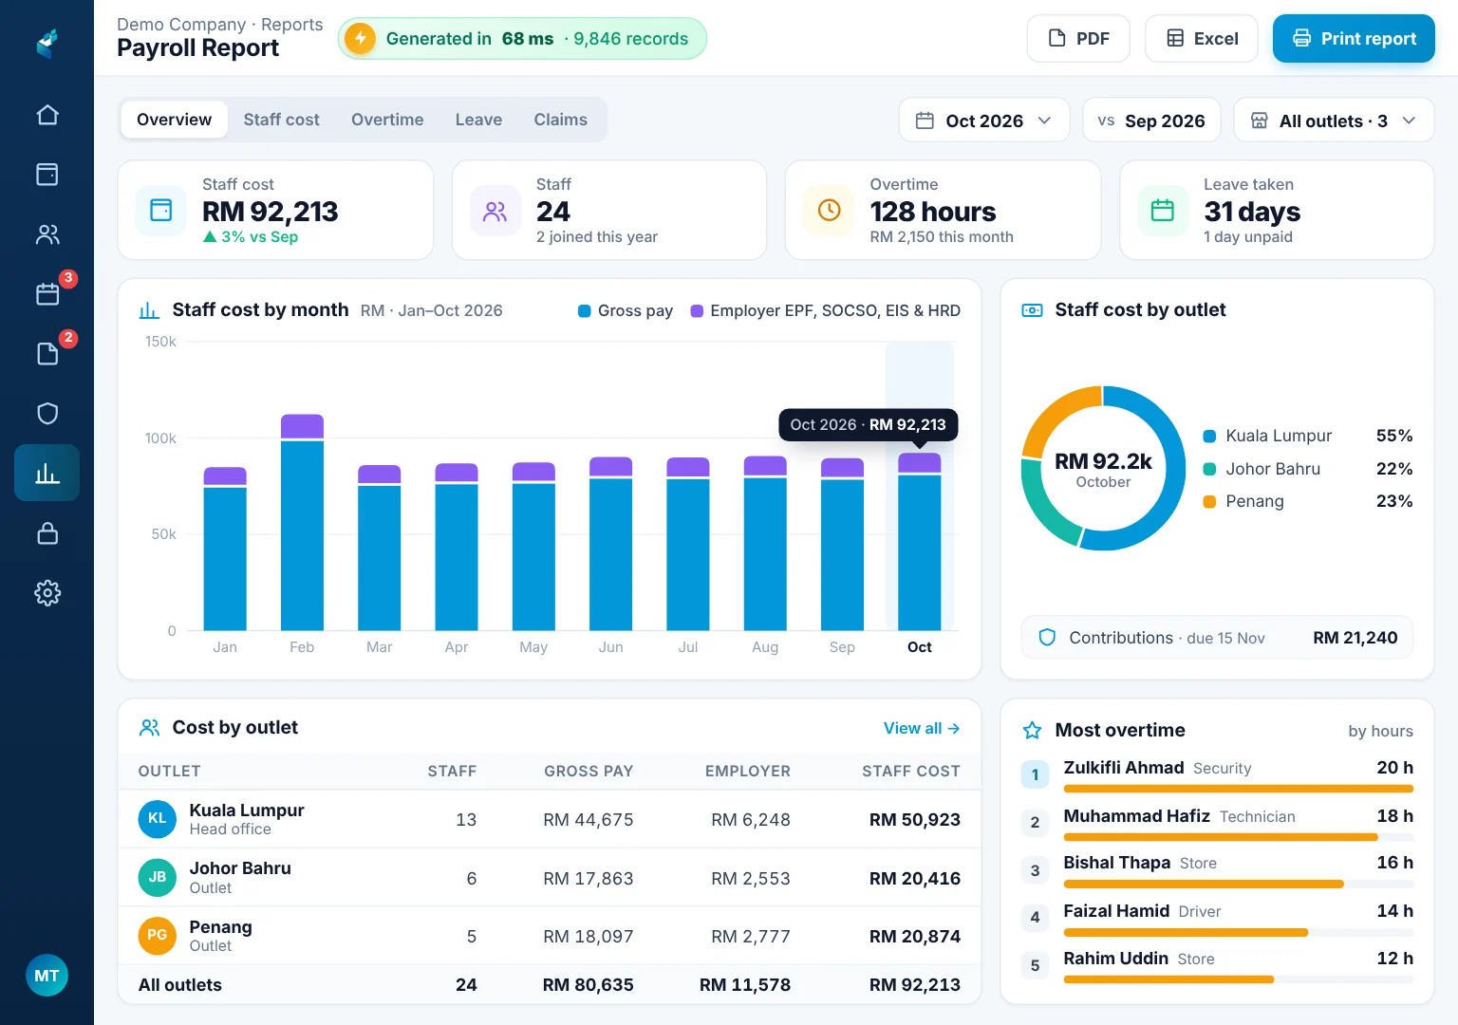Toggle the Gross pay legend swatch
This screenshot has width=1458, height=1025.
pos(585,311)
